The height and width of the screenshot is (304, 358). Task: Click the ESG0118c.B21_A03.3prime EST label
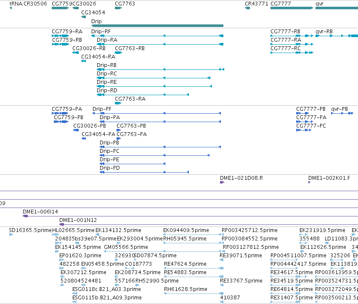(106, 289)
